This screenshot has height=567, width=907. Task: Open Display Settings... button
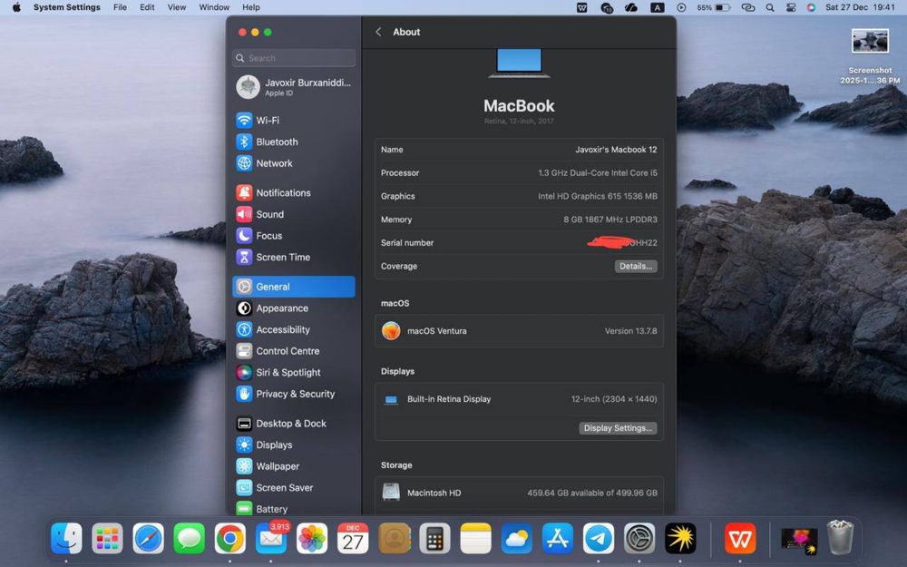click(617, 428)
